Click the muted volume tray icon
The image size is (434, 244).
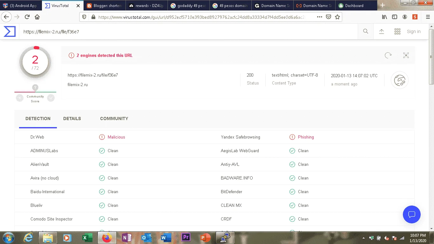387,238
